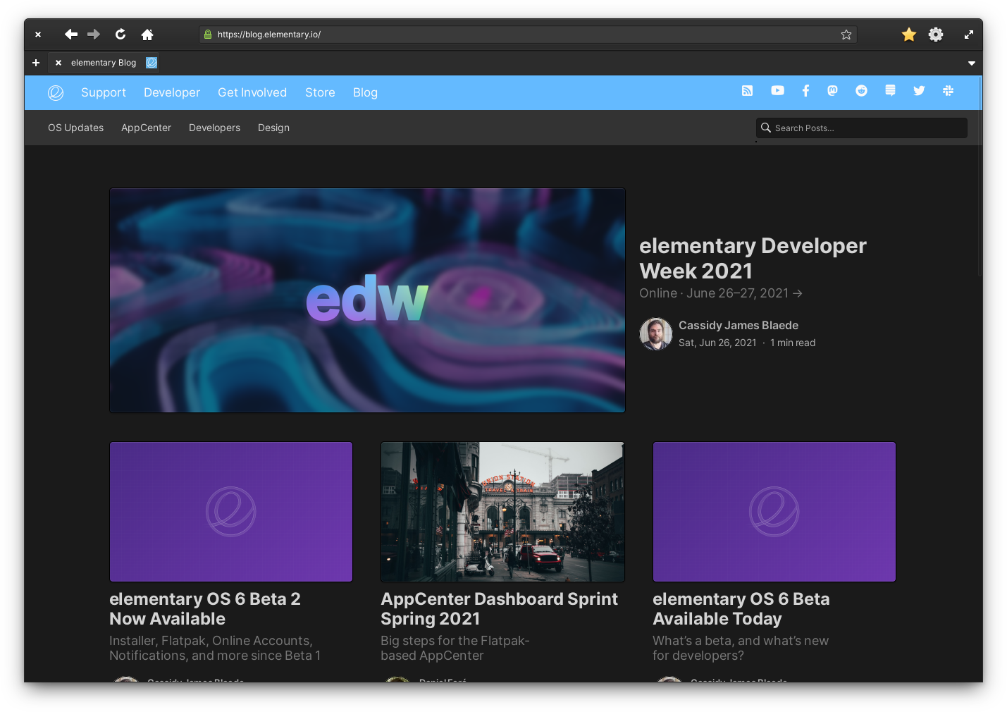Screen dimensions: 1007x712
Task: Open elementary's Twitter profile icon
Action: pos(919,90)
